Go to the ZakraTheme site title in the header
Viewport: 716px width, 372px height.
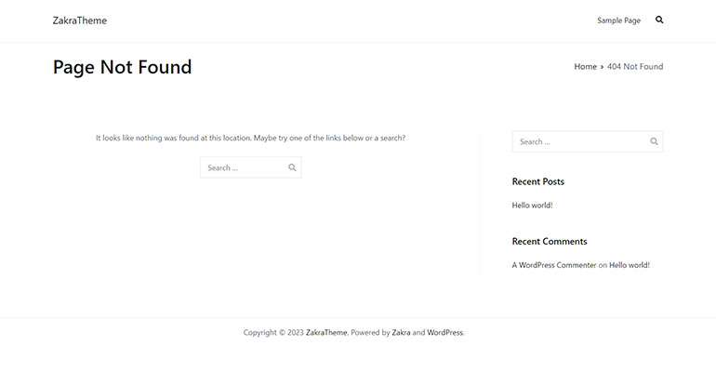(79, 20)
